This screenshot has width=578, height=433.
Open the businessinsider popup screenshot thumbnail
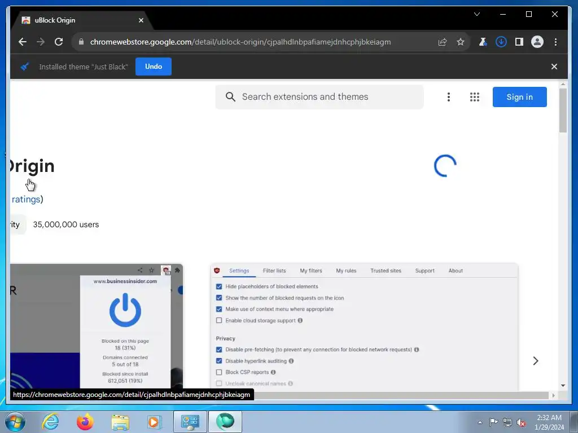point(97,326)
